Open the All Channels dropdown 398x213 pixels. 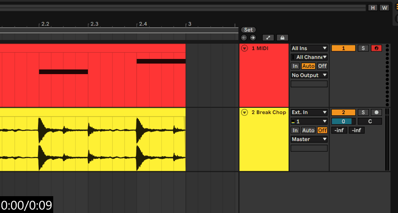pyautogui.click(x=309, y=57)
